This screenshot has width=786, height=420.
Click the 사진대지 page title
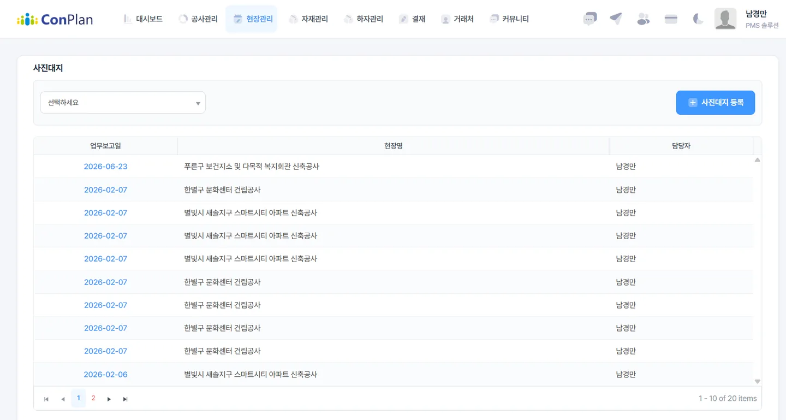point(48,68)
